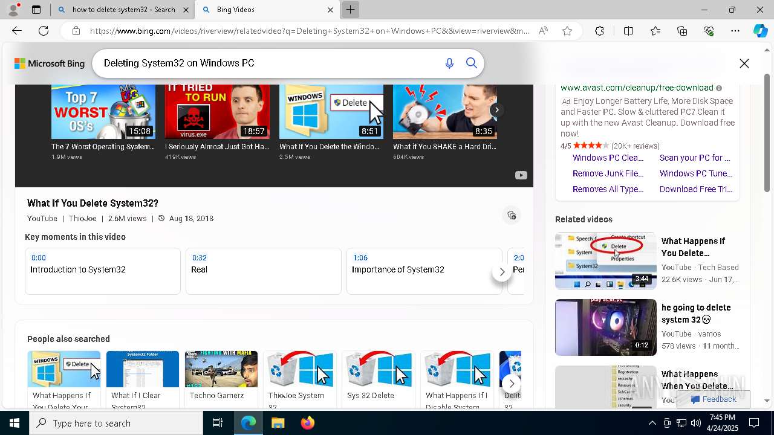774x435 pixels.
Task: Go back with the browser back arrow
Action: point(17,31)
